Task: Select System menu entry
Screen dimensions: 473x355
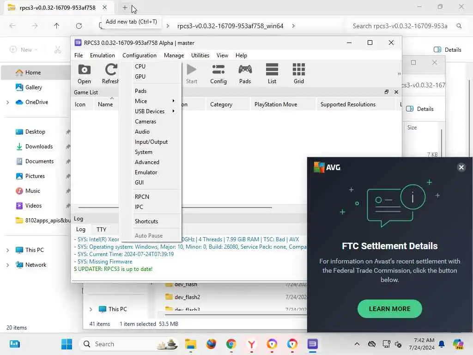Action: pyautogui.click(x=152, y=152)
